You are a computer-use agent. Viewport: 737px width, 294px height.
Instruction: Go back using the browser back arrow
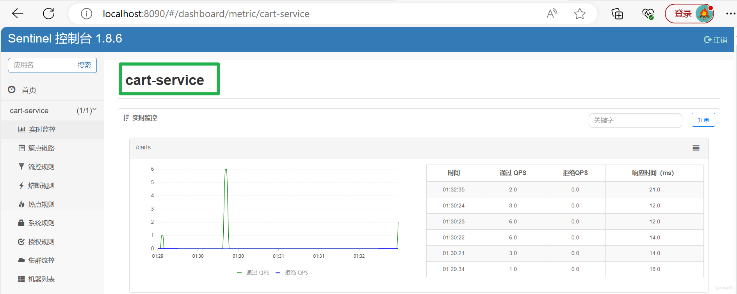point(18,14)
